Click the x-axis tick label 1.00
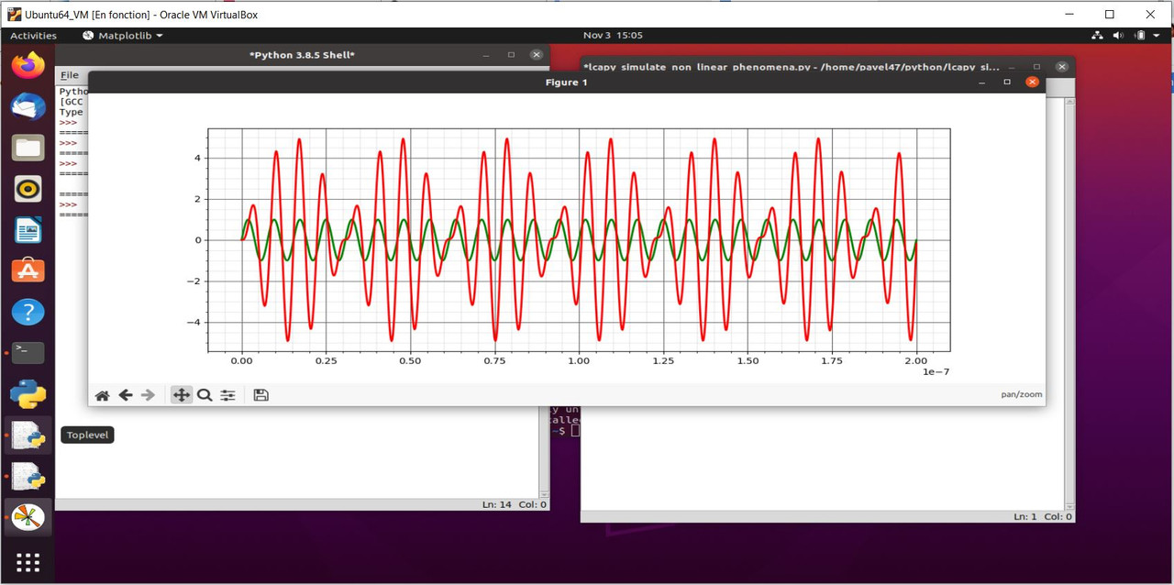 pyautogui.click(x=578, y=361)
